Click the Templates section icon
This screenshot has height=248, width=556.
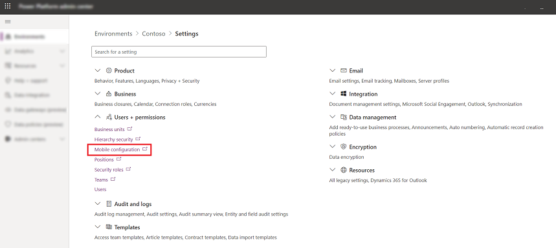(x=109, y=227)
